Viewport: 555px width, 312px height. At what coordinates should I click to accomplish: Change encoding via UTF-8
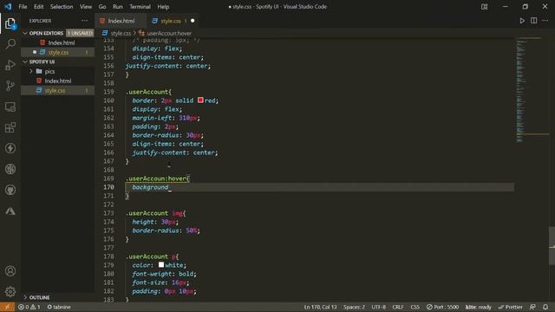(378, 307)
